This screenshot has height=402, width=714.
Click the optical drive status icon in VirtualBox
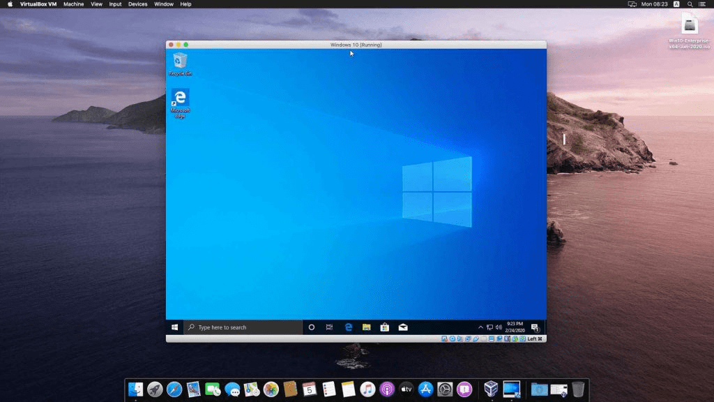coord(452,339)
